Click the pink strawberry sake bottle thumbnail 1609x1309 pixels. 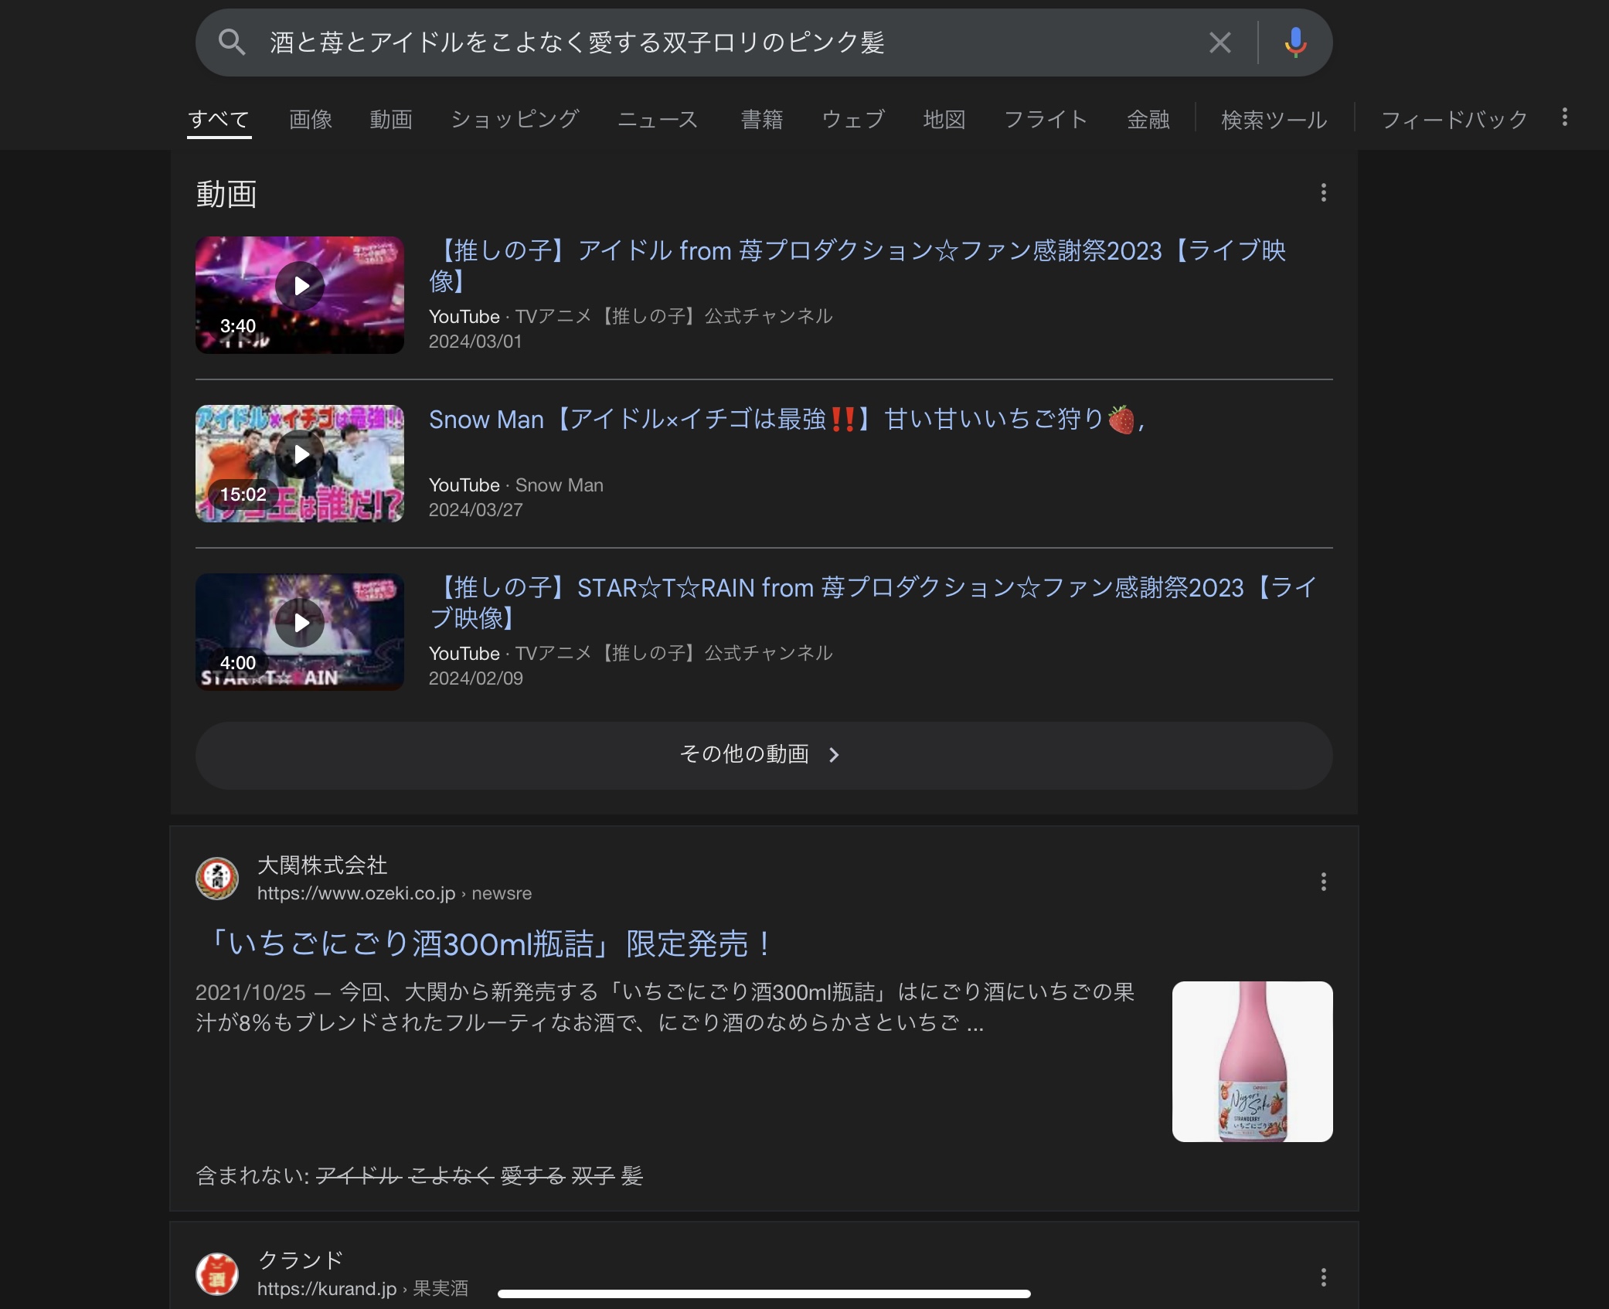1252,1062
